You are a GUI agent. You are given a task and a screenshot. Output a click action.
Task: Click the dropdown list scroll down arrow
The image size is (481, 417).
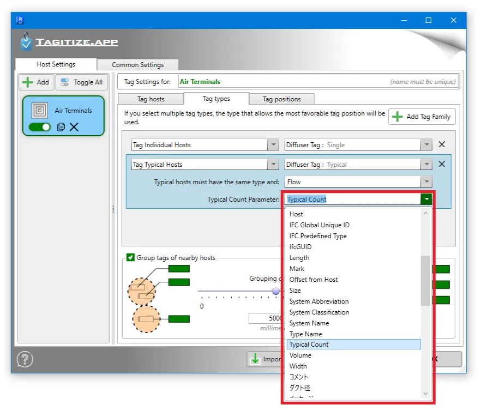[x=426, y=394]
